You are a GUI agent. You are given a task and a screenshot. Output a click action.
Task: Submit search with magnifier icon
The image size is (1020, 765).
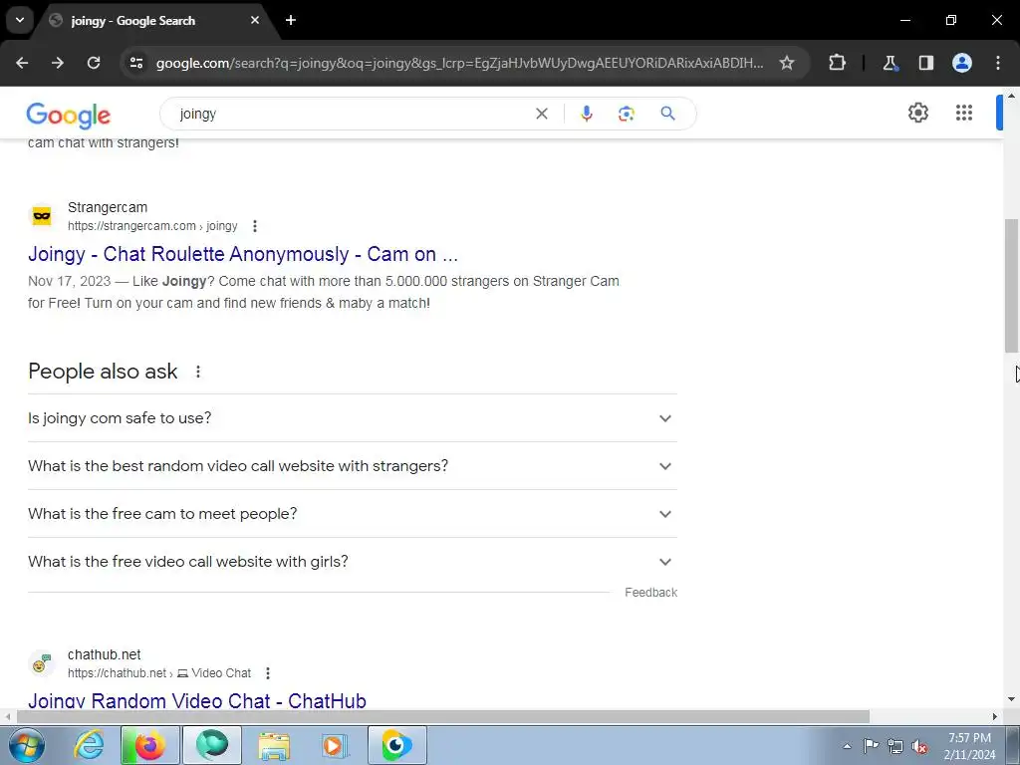pyautogui.click(x=667, y=114)
